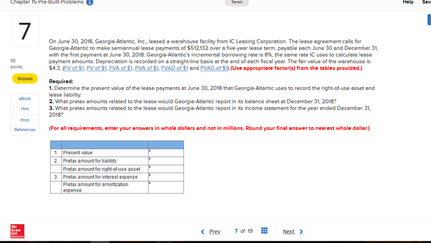Click the previous arrow chevron icon
The height and width of the screenshot is (243, 431).
(x=202, y=232)
